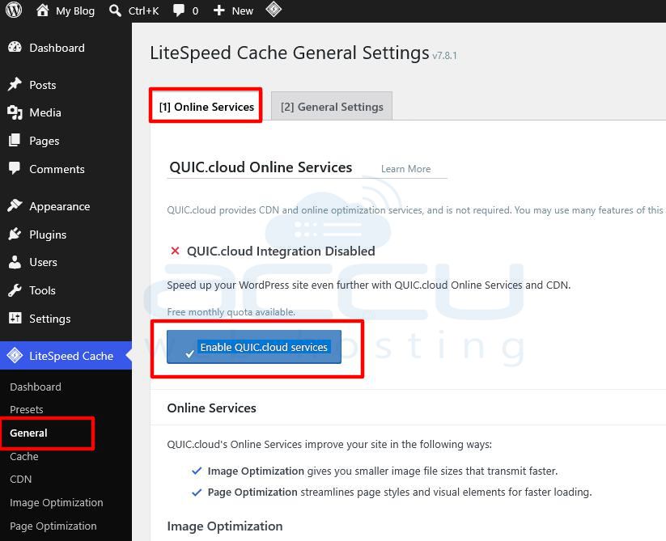Image resolution: width=666 pixels, height=541 pixels.
Task: Open Image Optimization submenu item
Action: (57, 502)
